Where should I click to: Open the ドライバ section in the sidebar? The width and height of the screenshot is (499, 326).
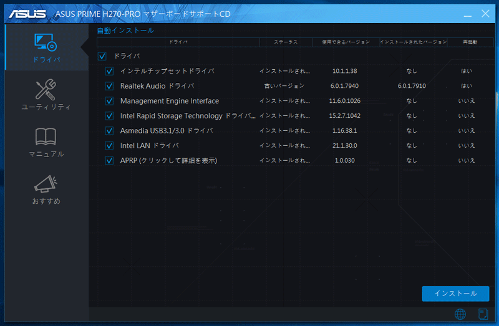click(x=46, y=48)
